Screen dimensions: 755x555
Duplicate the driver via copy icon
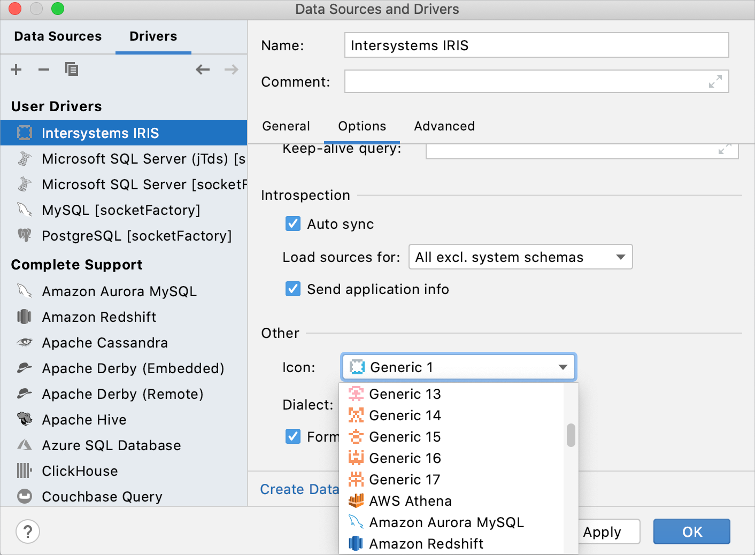71,69
